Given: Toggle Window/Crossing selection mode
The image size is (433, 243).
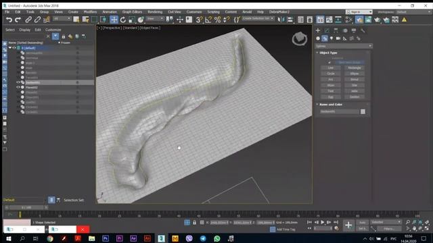Looking at the screenshot, I should [104, 20].
